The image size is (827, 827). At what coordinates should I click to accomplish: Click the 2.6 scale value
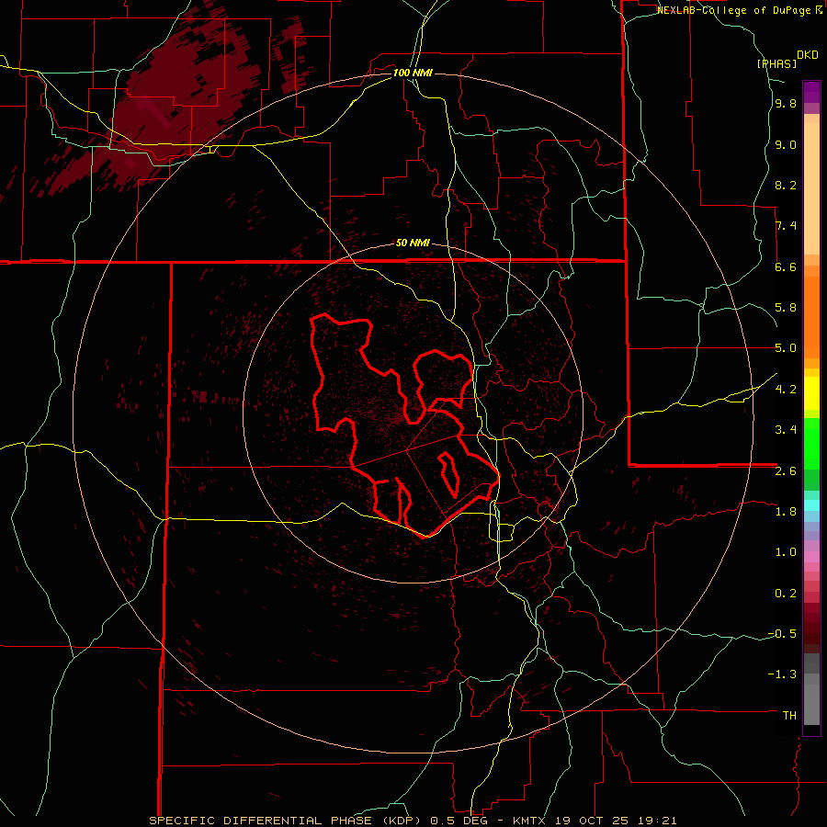tap(786, 471)
